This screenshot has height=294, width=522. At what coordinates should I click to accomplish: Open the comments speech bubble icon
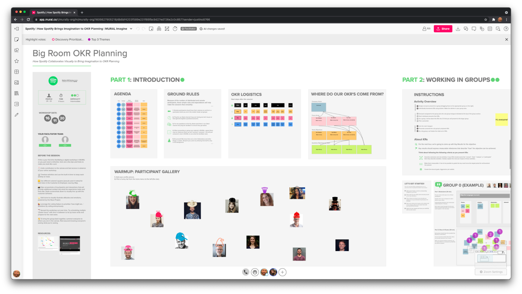click(x=474, y=29)
